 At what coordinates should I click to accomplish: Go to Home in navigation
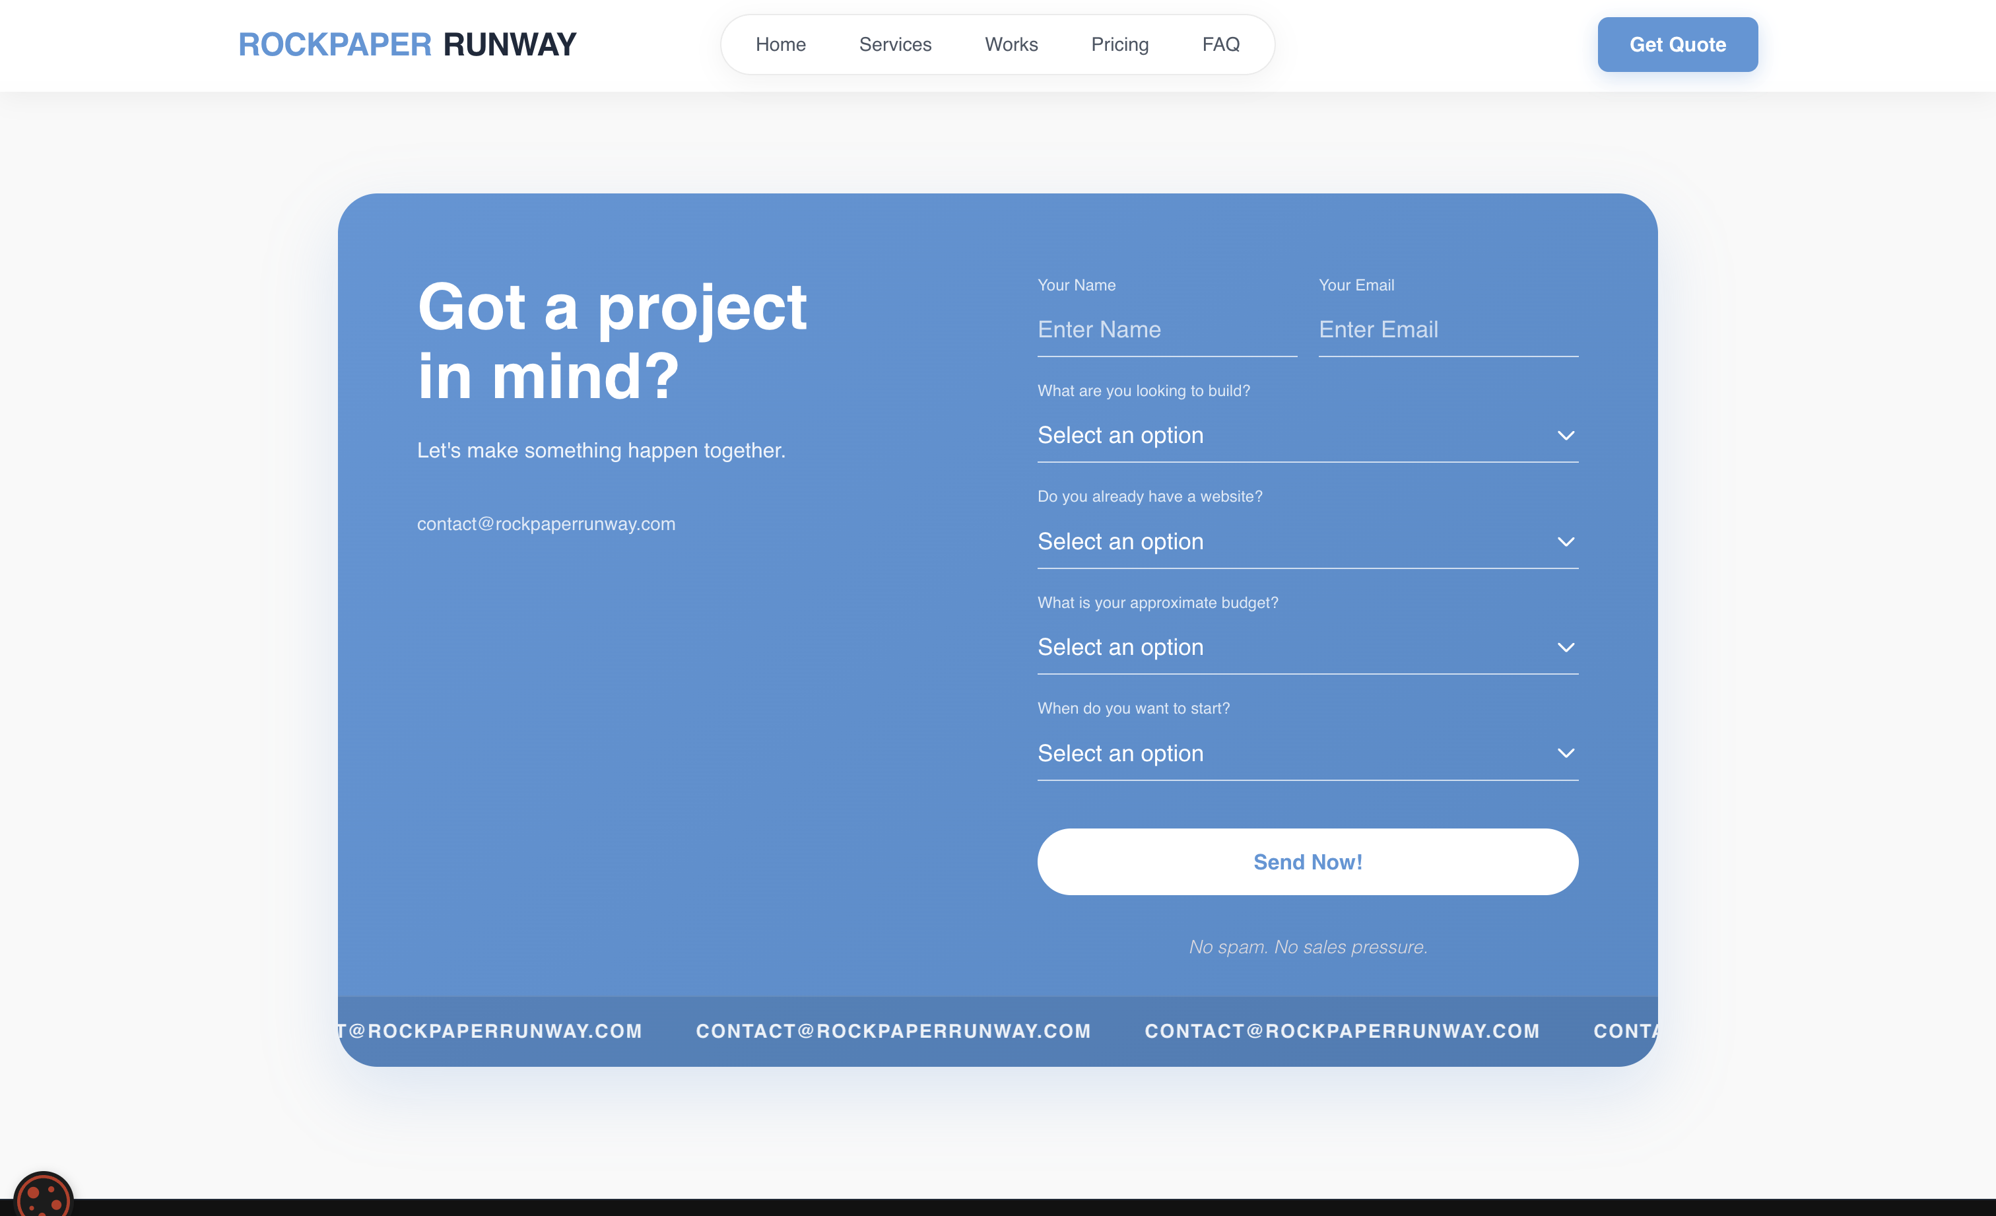tap(780, 44)
